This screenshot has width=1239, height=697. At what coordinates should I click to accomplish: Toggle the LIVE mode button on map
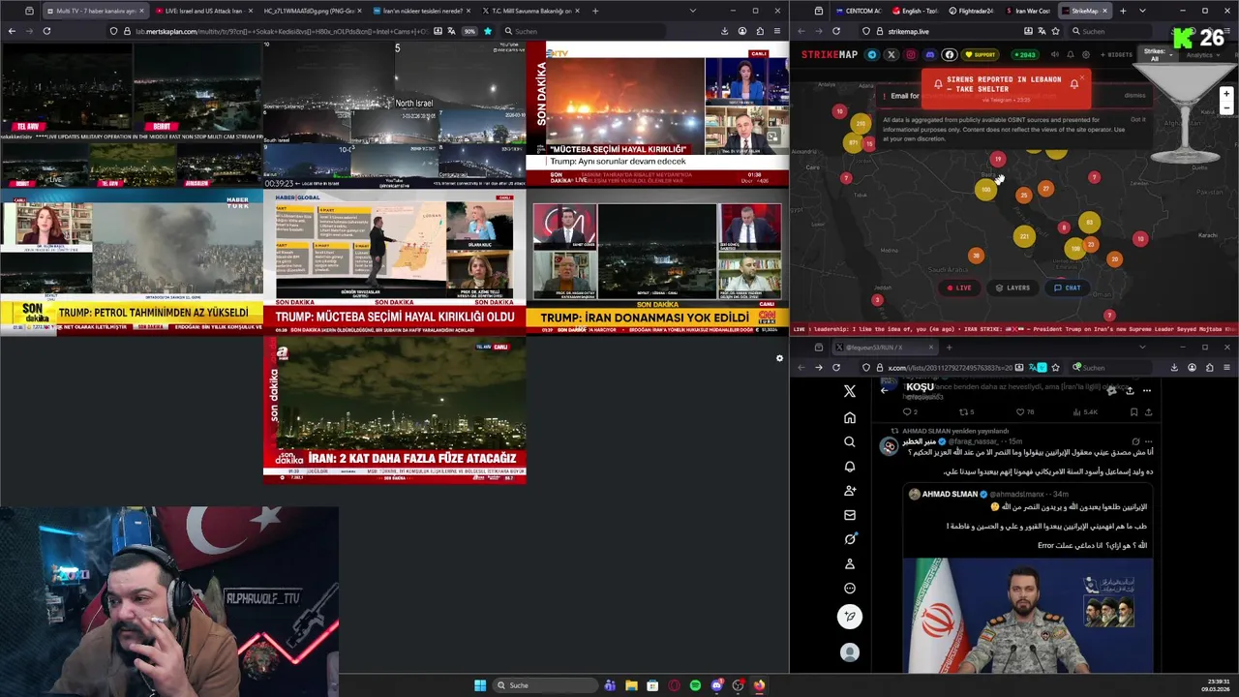point(958,288)
